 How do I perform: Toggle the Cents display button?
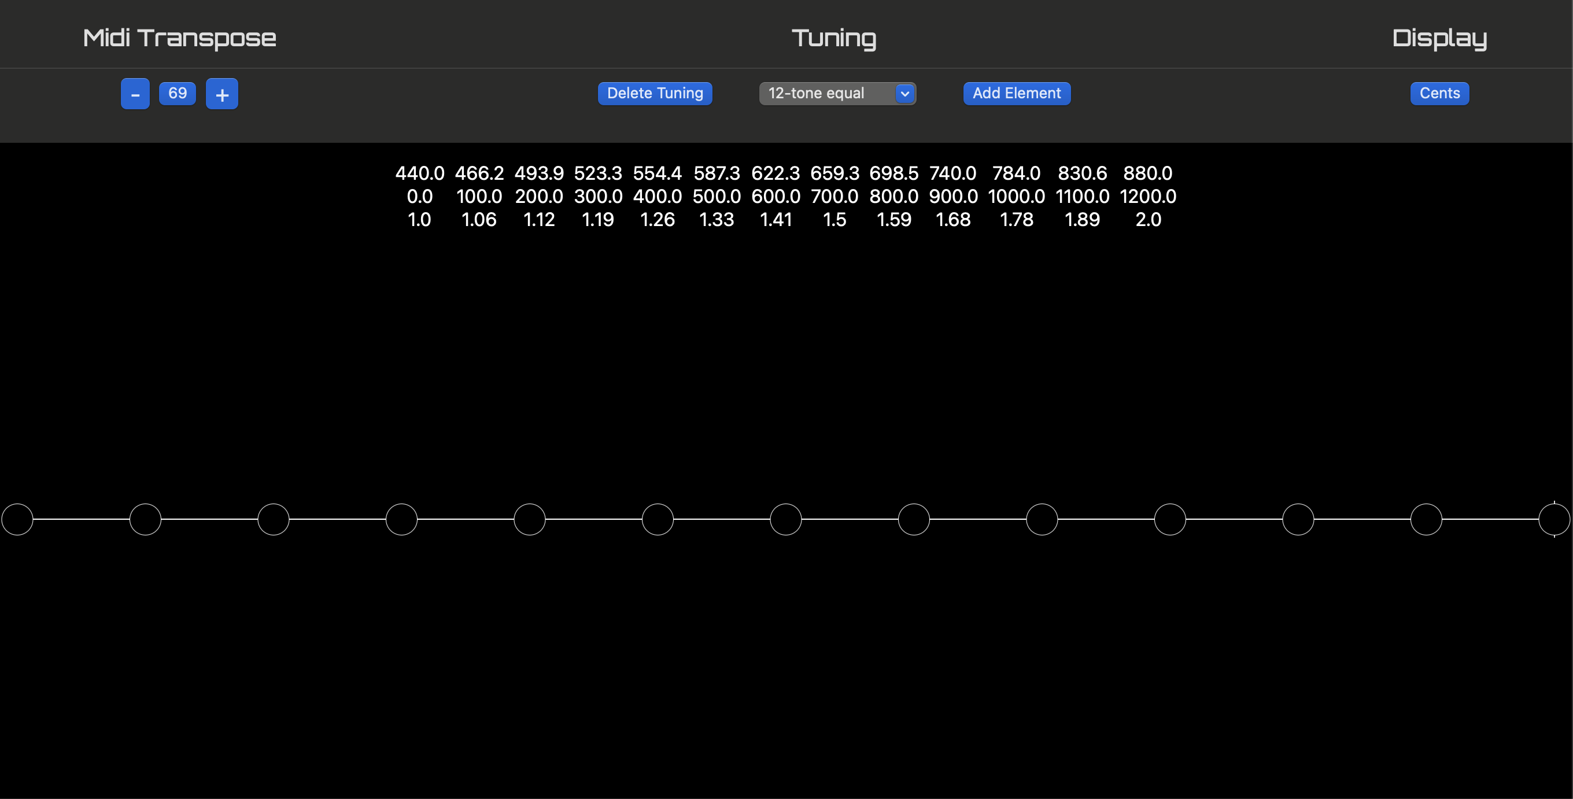(x=1439, y=94)
